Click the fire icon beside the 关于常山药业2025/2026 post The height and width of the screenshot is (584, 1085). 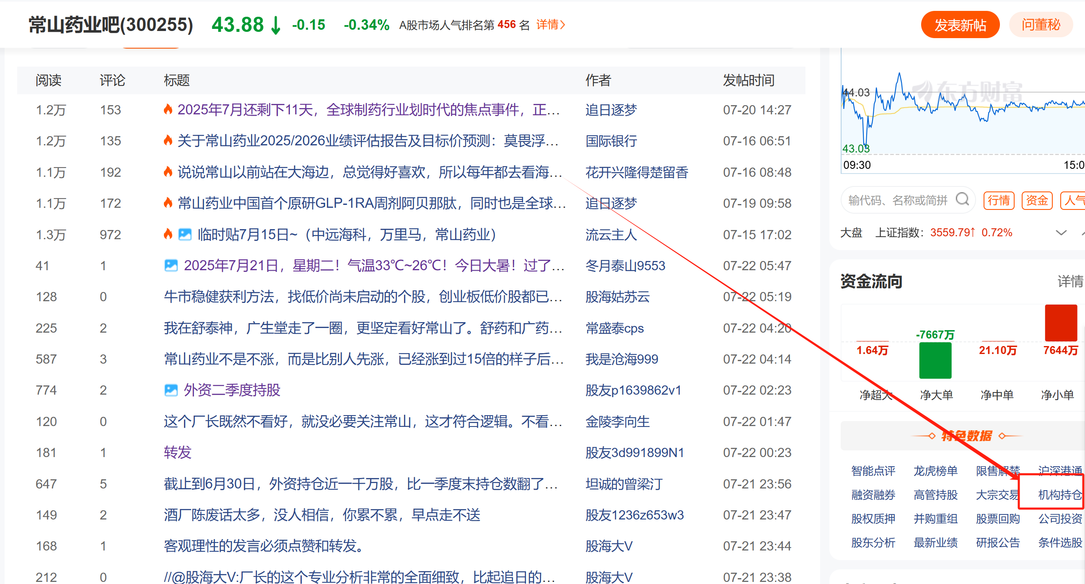tap(168, 141)
